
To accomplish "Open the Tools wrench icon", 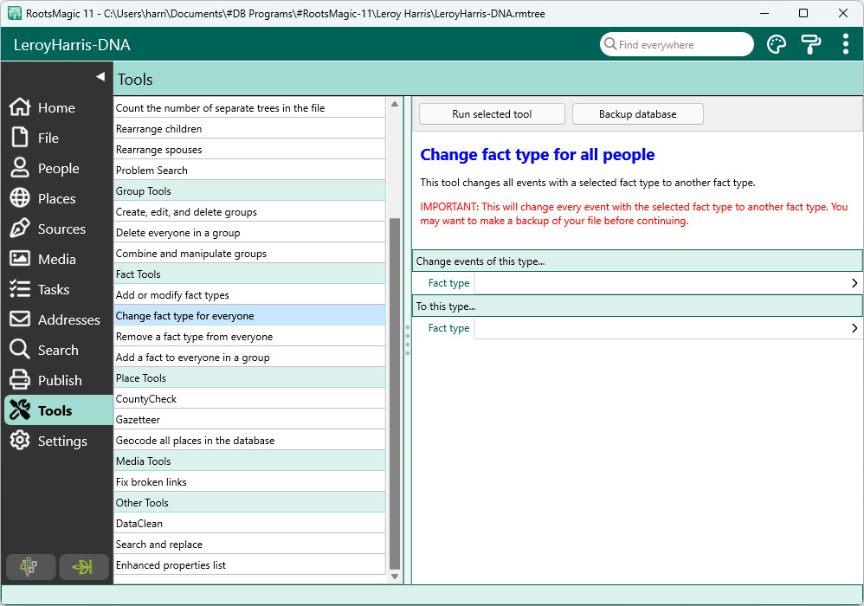I will click(20, 409).
